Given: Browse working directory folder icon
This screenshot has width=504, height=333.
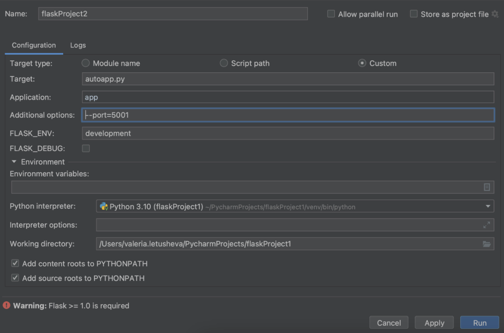Looking at the screenshot, I should (x=486, y=244).
